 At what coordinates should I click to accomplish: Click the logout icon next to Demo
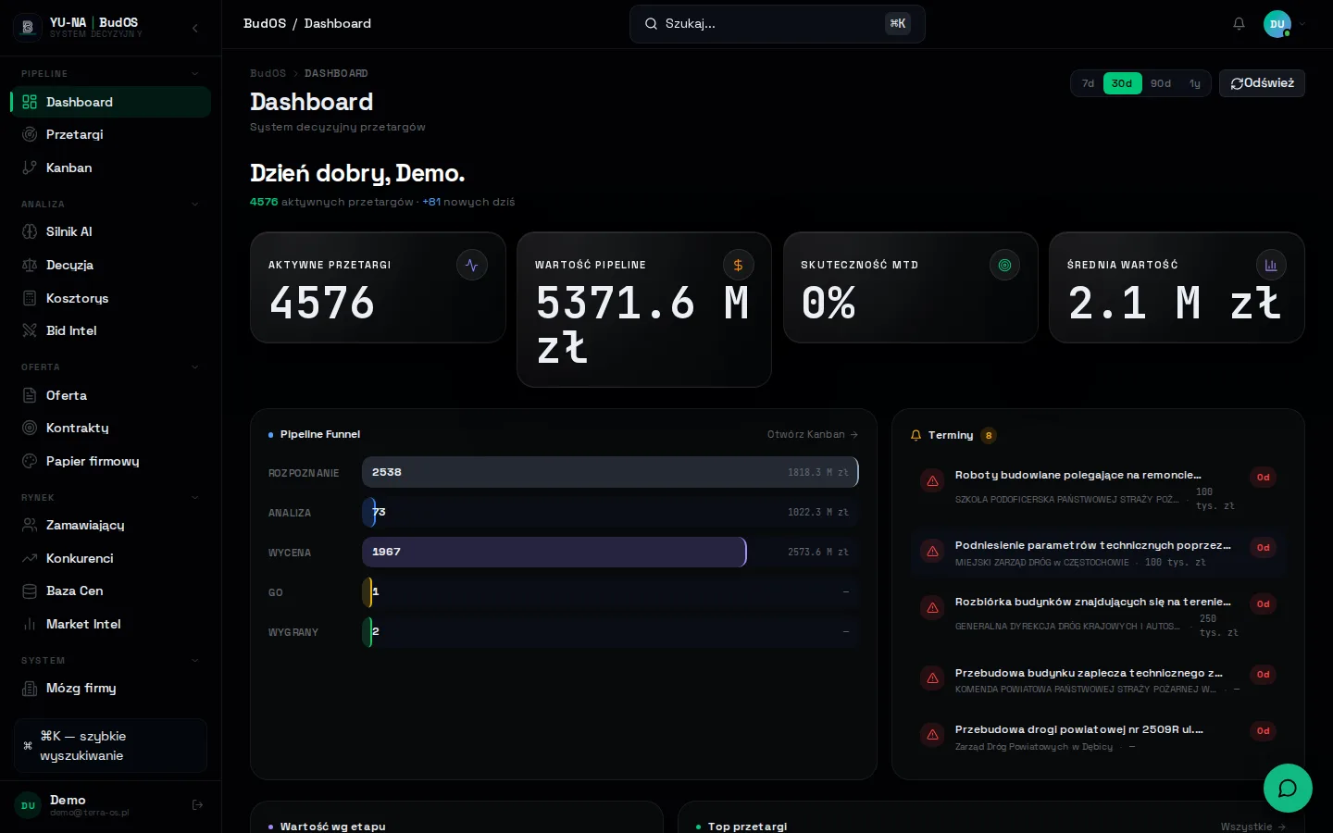tap(197, 805)
